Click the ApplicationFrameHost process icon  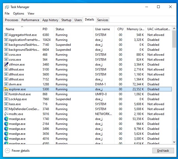pyautogui.click(x=6, y=40)
